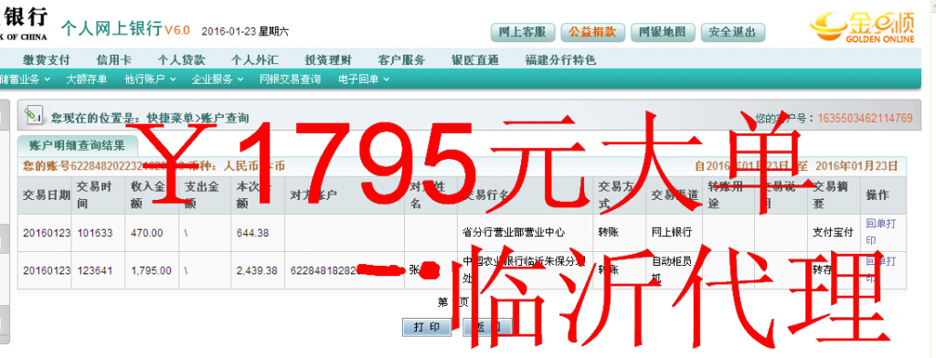Open the 大额存单 submenu item
Screen dimensions: 936x358
[x=87, y=79]
